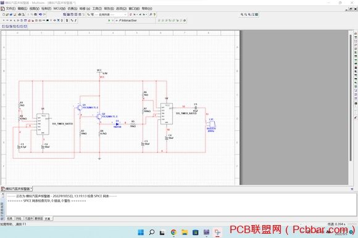Screen dimensions: 358x238
Task: Start simulation with the green Run button
Action: point(109,20)
